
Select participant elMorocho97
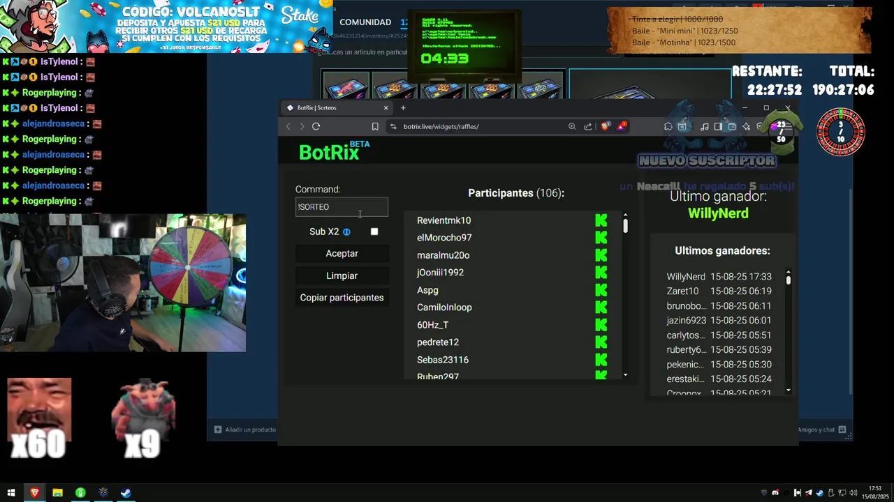[x=444, y=238]
